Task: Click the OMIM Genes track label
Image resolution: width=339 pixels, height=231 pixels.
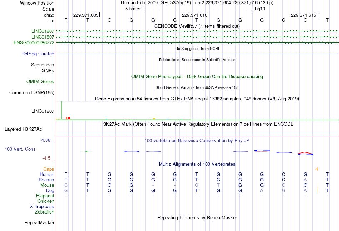Action: [x=40, y=81]
